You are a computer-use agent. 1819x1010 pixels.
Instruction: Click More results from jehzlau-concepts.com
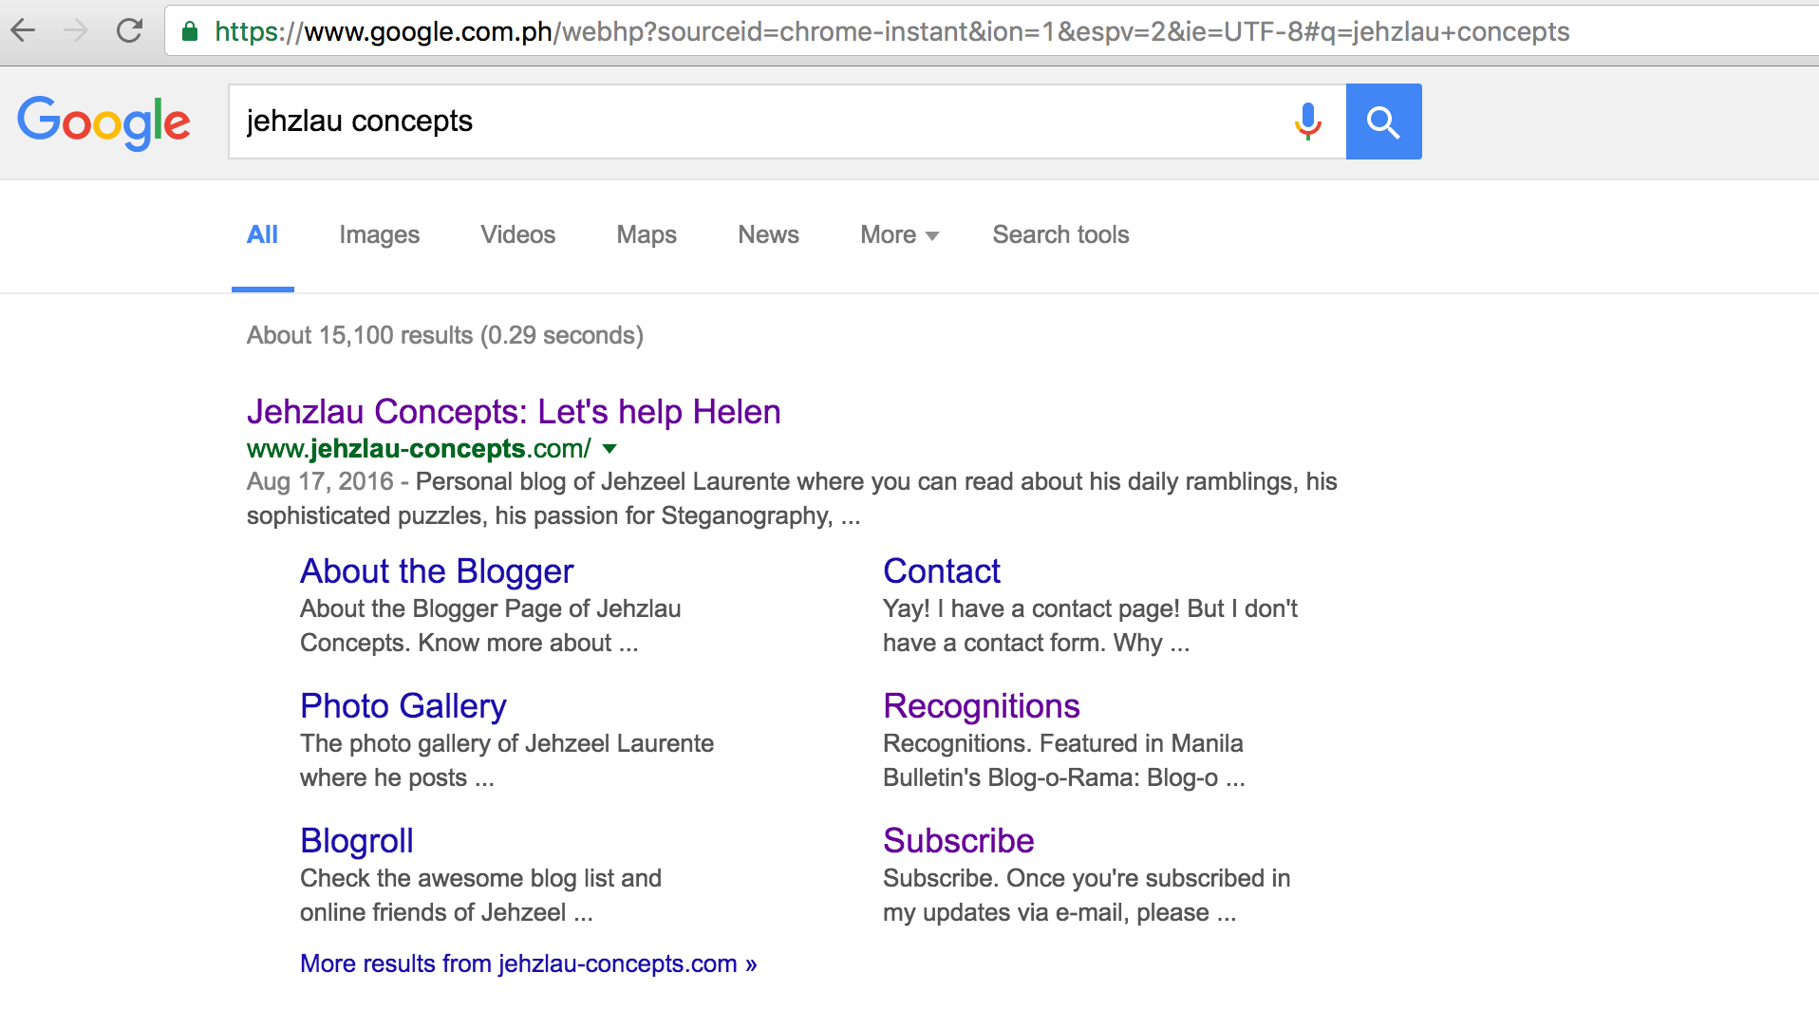tap(528, 963)
